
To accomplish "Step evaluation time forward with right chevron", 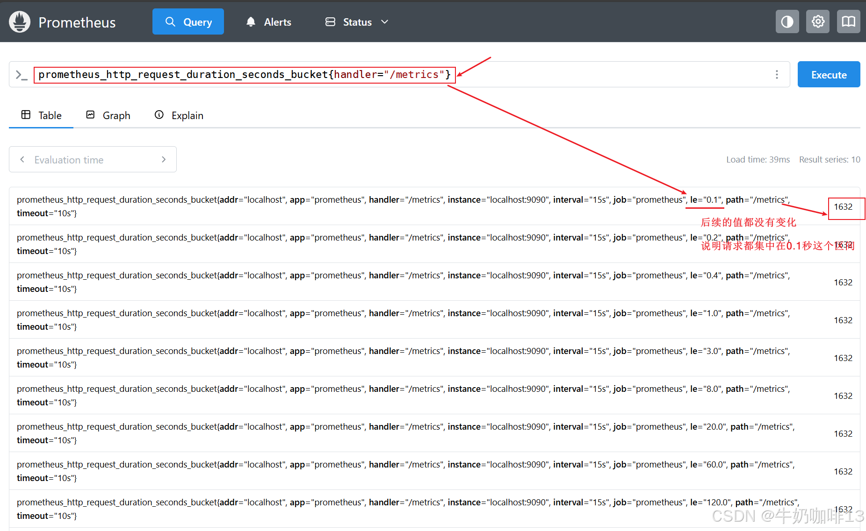I will 164,160.
